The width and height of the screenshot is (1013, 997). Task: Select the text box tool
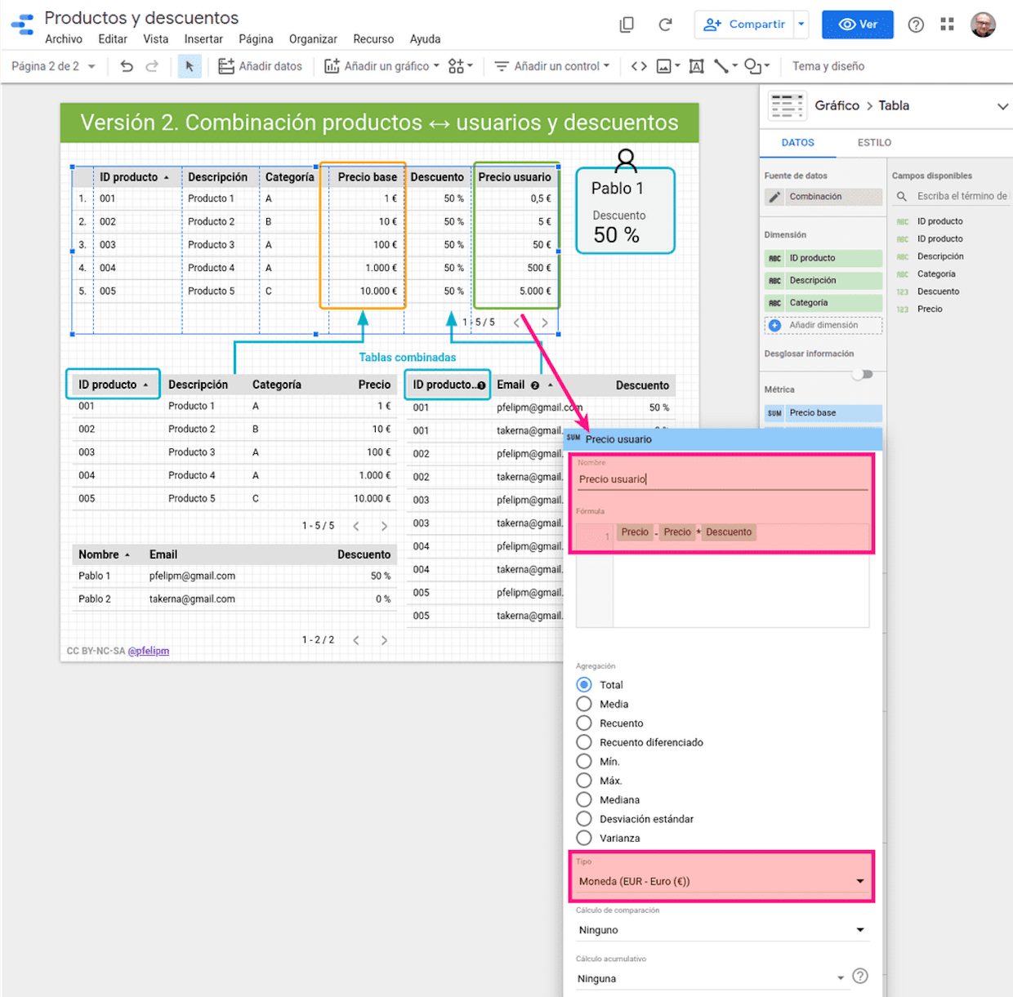[696, 66]
